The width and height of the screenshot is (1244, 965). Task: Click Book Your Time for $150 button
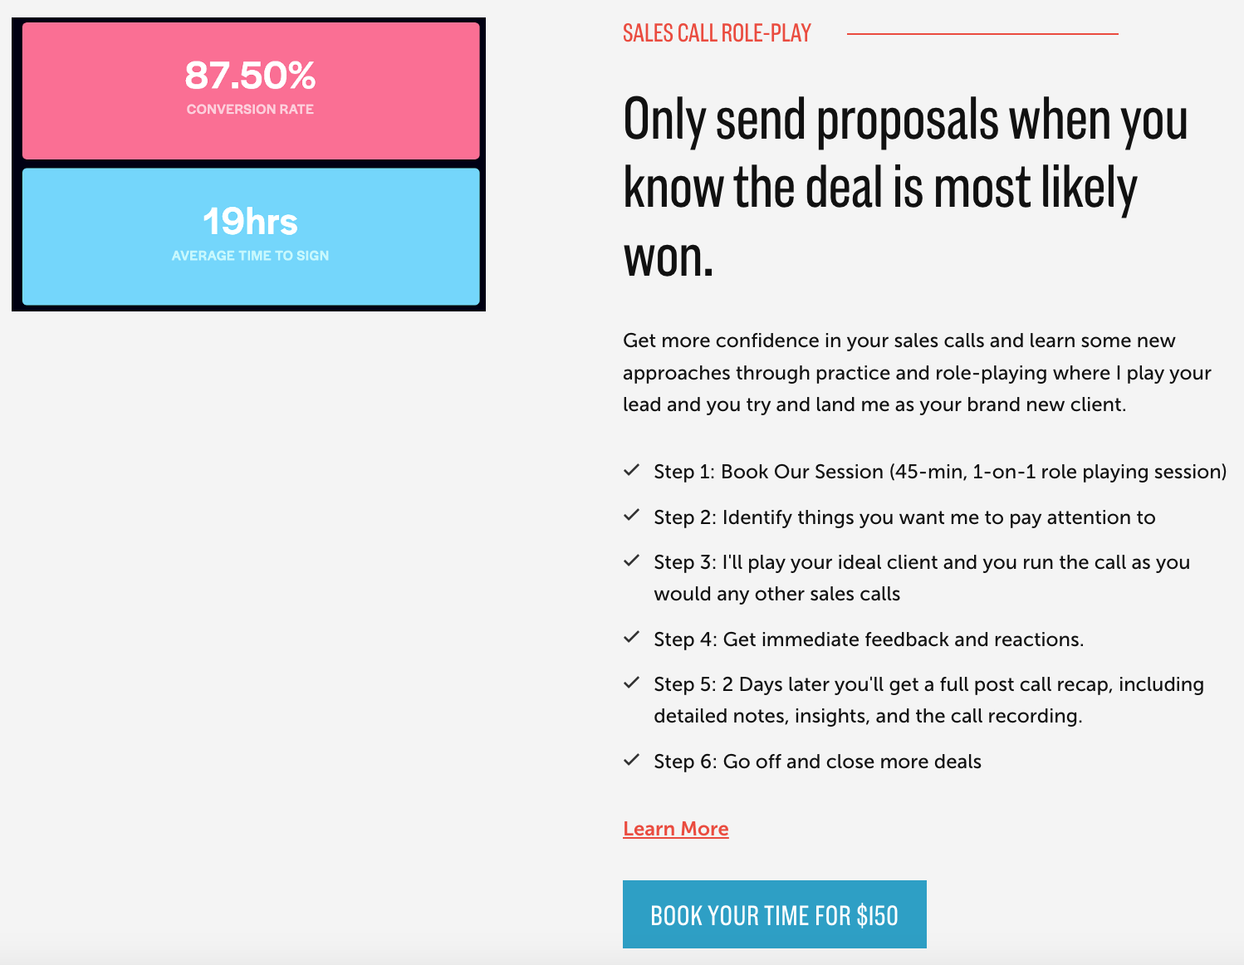(775, 914)
